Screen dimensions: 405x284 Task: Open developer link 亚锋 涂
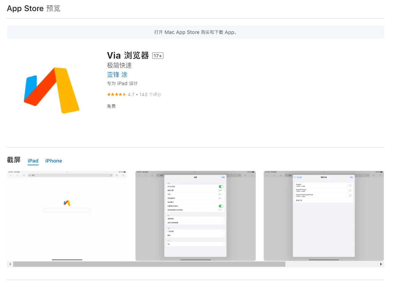click(117, 75)
